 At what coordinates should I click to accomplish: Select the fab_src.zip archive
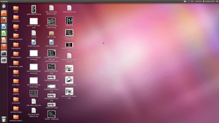click(x=51, y=33)
